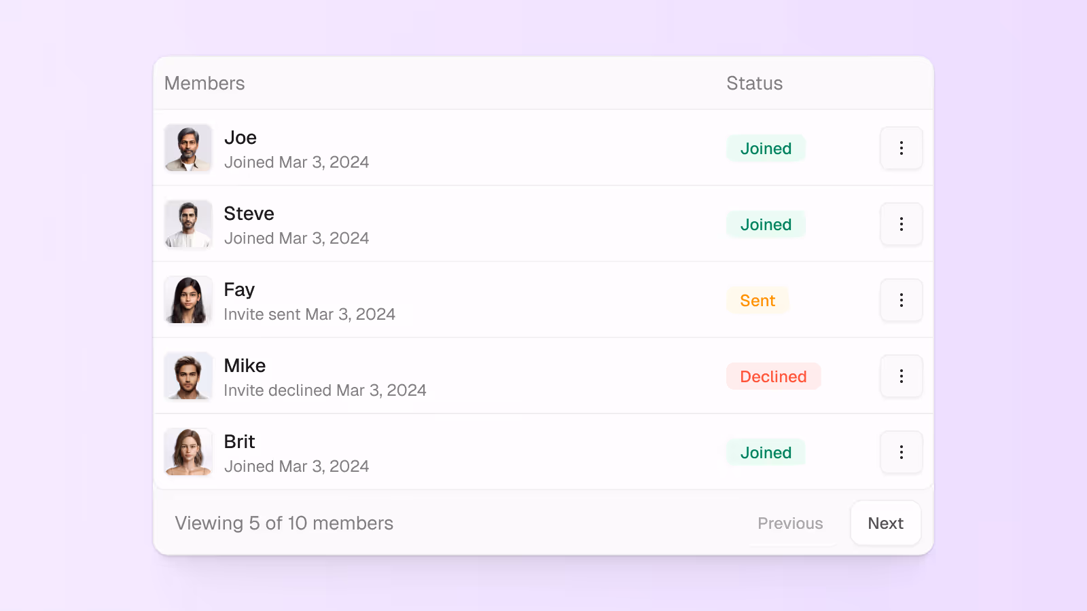Click the Joined badge in Joe's row
This screenshot has width=1087, height=611.
pos(766,148)
